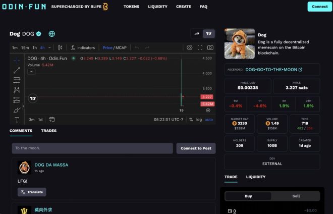
Task: Select the crosshair cursor tool
Action: pyautogui.click(x=17, y=61)
